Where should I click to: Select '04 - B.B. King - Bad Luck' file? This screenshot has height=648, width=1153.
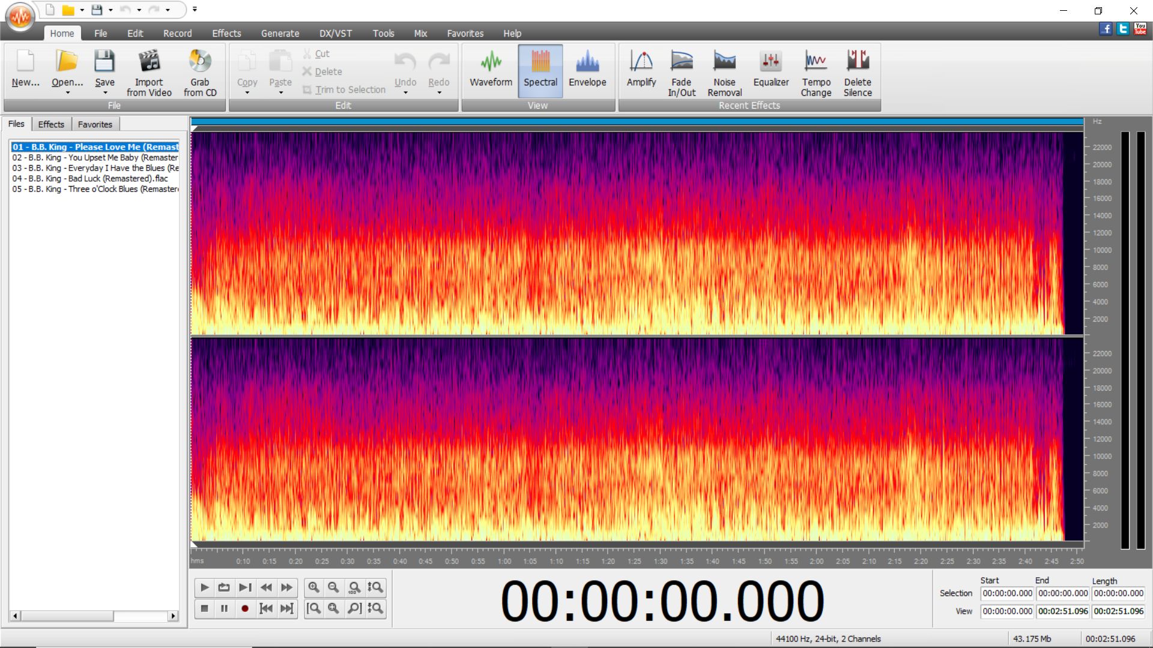pyautogui.click(x=90, y=179)
